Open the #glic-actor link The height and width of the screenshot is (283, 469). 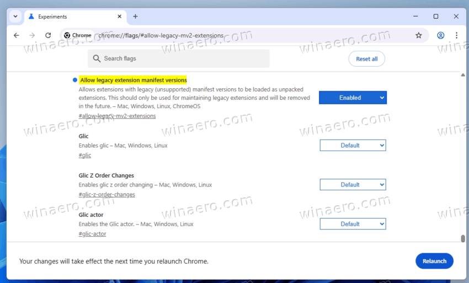(93, 234)
